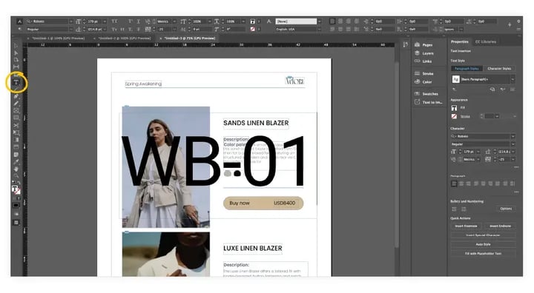Switch to the CC Libraries tab

(x=486, y=42)
